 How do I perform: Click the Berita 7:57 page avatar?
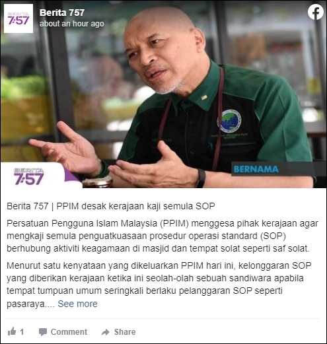point(18,18)
